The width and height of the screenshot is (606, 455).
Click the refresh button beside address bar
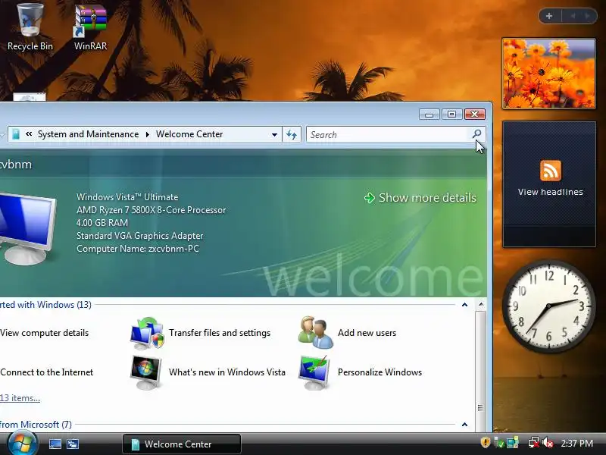pos(292,134)
